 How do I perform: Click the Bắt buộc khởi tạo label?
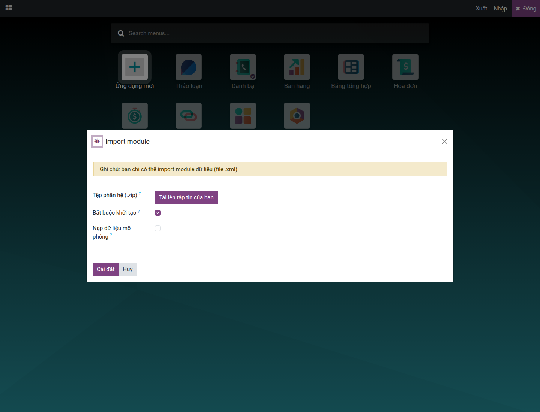pyautogui.click(x=114, y=213)
